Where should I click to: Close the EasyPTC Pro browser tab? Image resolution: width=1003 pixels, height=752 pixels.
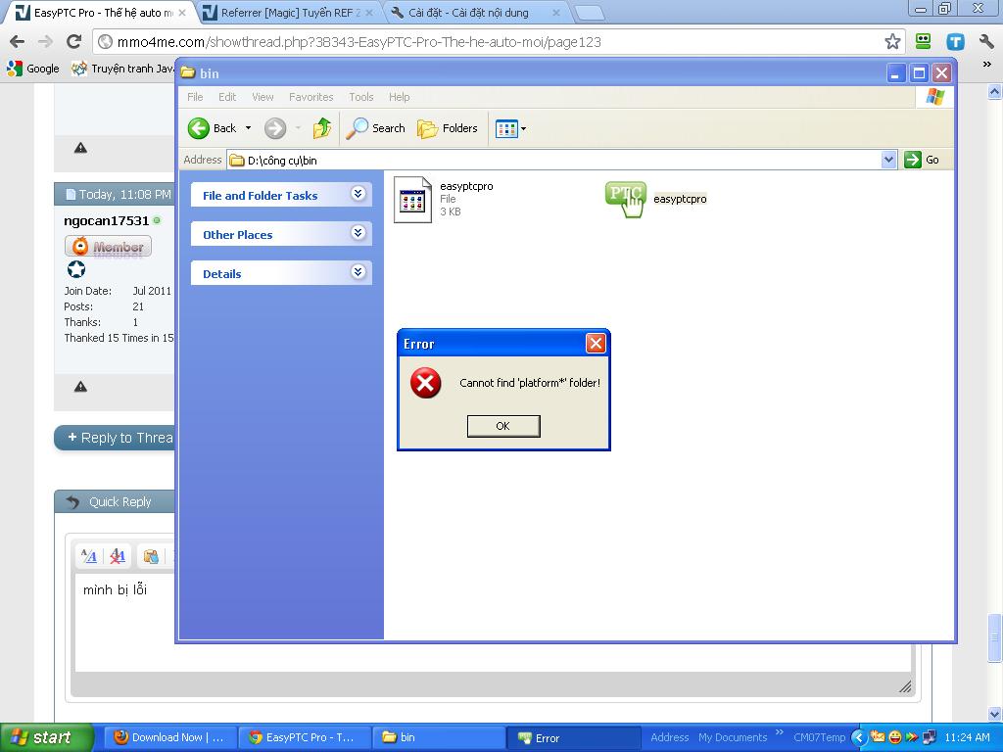[x=181, y=12]
